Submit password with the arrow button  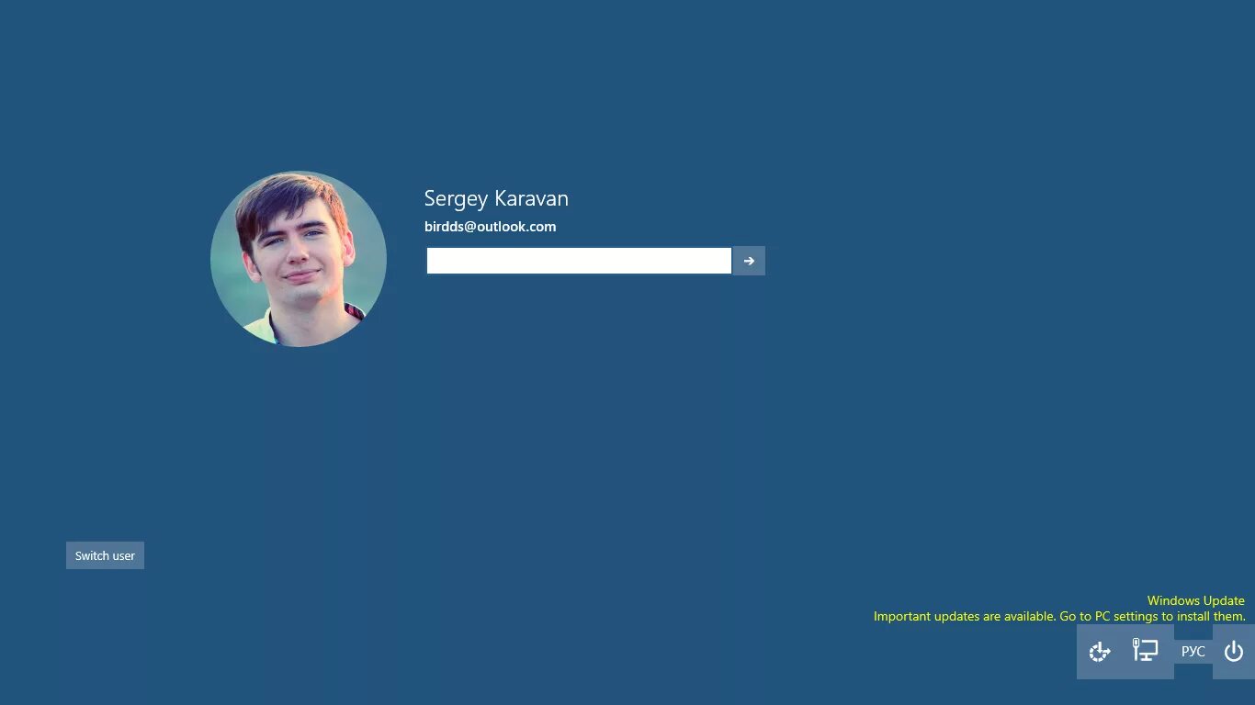(749, 261)
